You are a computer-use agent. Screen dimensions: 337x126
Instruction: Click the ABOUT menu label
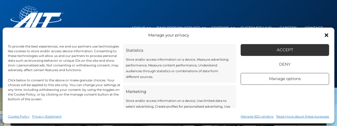tap(138, 27)
